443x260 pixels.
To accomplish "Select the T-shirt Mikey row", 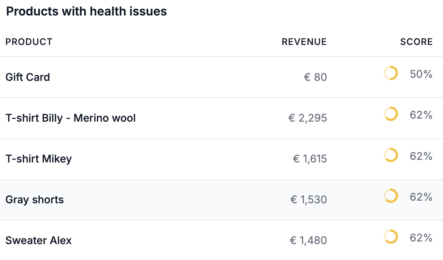I will coord(39,159).
